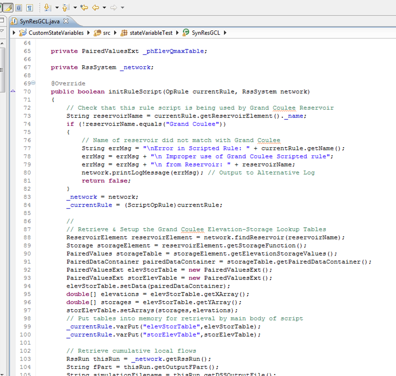Click the "storElevTable" string on line 100
This screenshot has height=376, width=396.
point(173,335)
